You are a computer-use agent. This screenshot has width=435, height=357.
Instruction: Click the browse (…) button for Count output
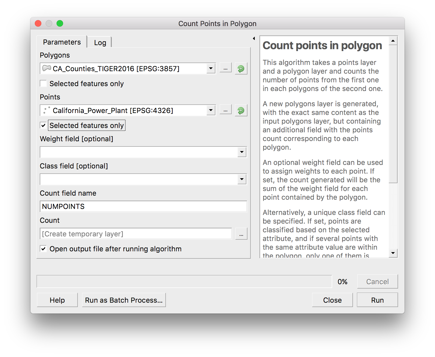[x=241, y=234]
